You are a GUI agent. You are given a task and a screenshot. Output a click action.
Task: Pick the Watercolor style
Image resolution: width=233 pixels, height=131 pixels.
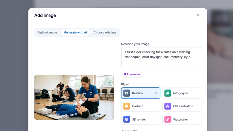click(x=182, y=119)
